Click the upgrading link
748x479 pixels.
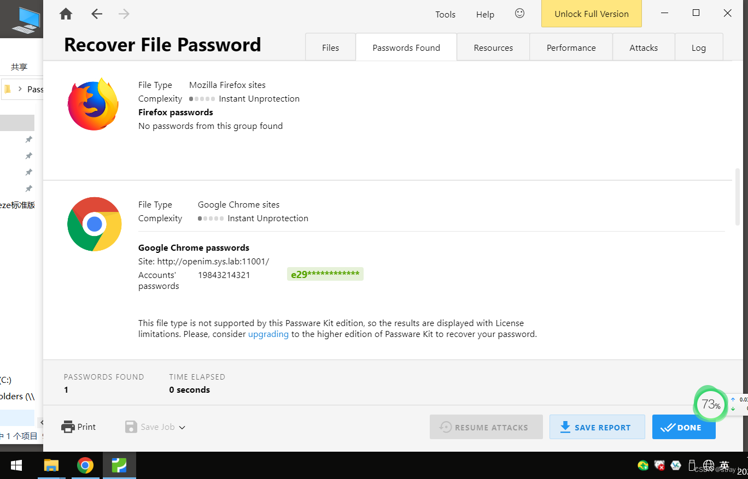268,334
